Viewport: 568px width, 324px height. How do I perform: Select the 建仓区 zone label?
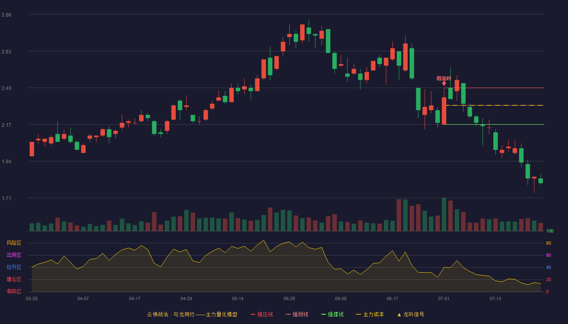coord(14,279)
